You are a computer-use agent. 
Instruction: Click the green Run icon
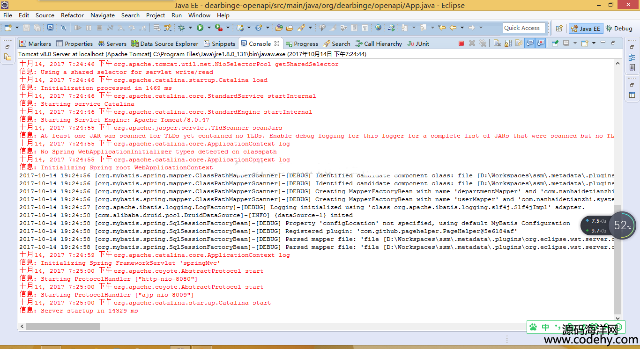coord(200,28)
